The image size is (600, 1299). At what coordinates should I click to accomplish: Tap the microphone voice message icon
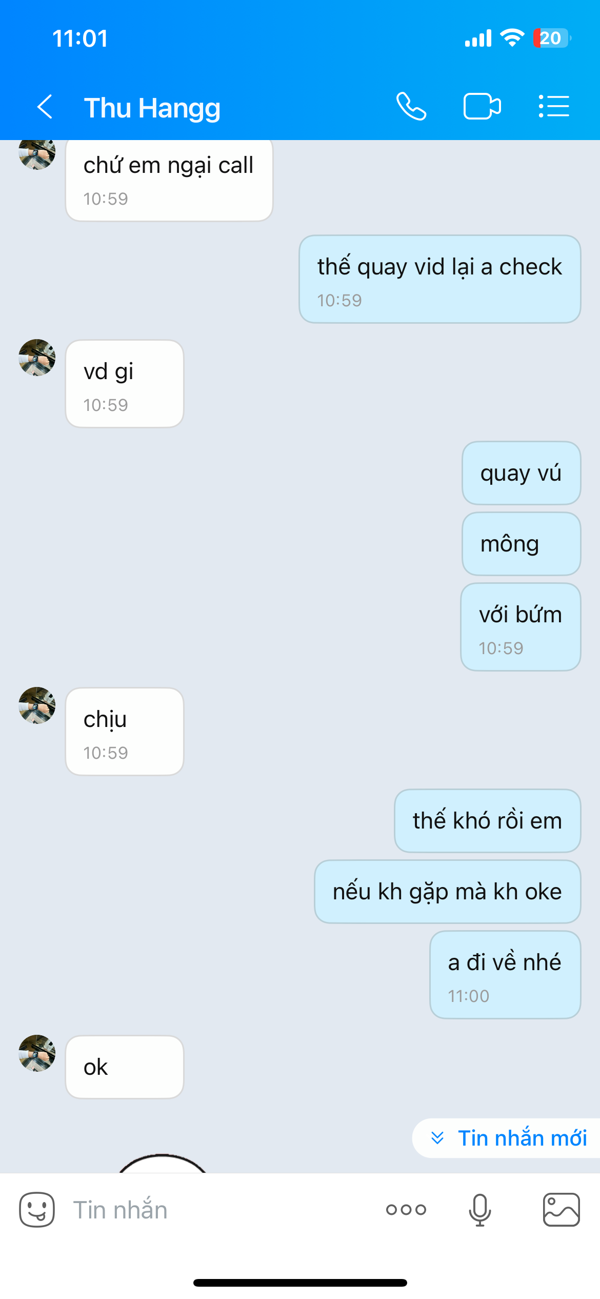point(480,1210)
